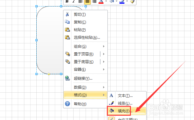Expand the 容器(E) submenu arrow
194x120 pixels.
click(x=104, y=70)
